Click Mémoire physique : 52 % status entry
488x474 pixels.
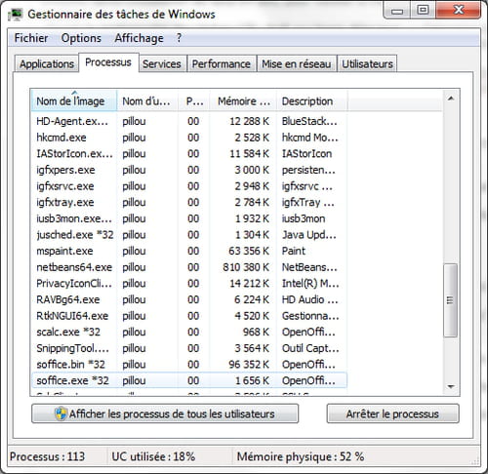pyautogui.click(x=301, y=456)
